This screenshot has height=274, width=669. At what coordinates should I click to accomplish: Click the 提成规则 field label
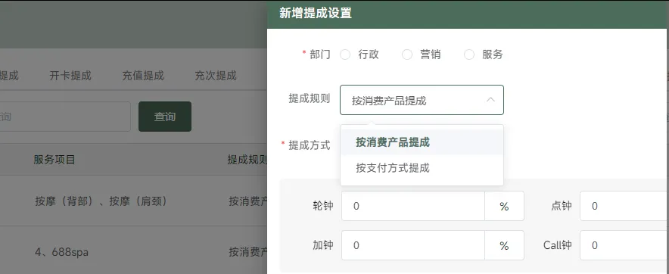[310, 99]
